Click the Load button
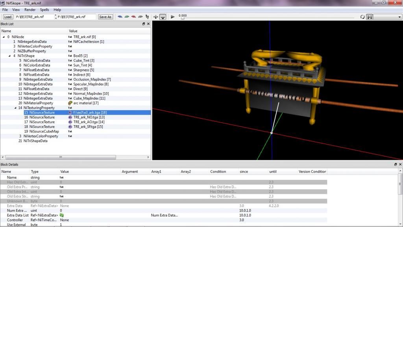The image size is (403, 354). tap(8, 17)
